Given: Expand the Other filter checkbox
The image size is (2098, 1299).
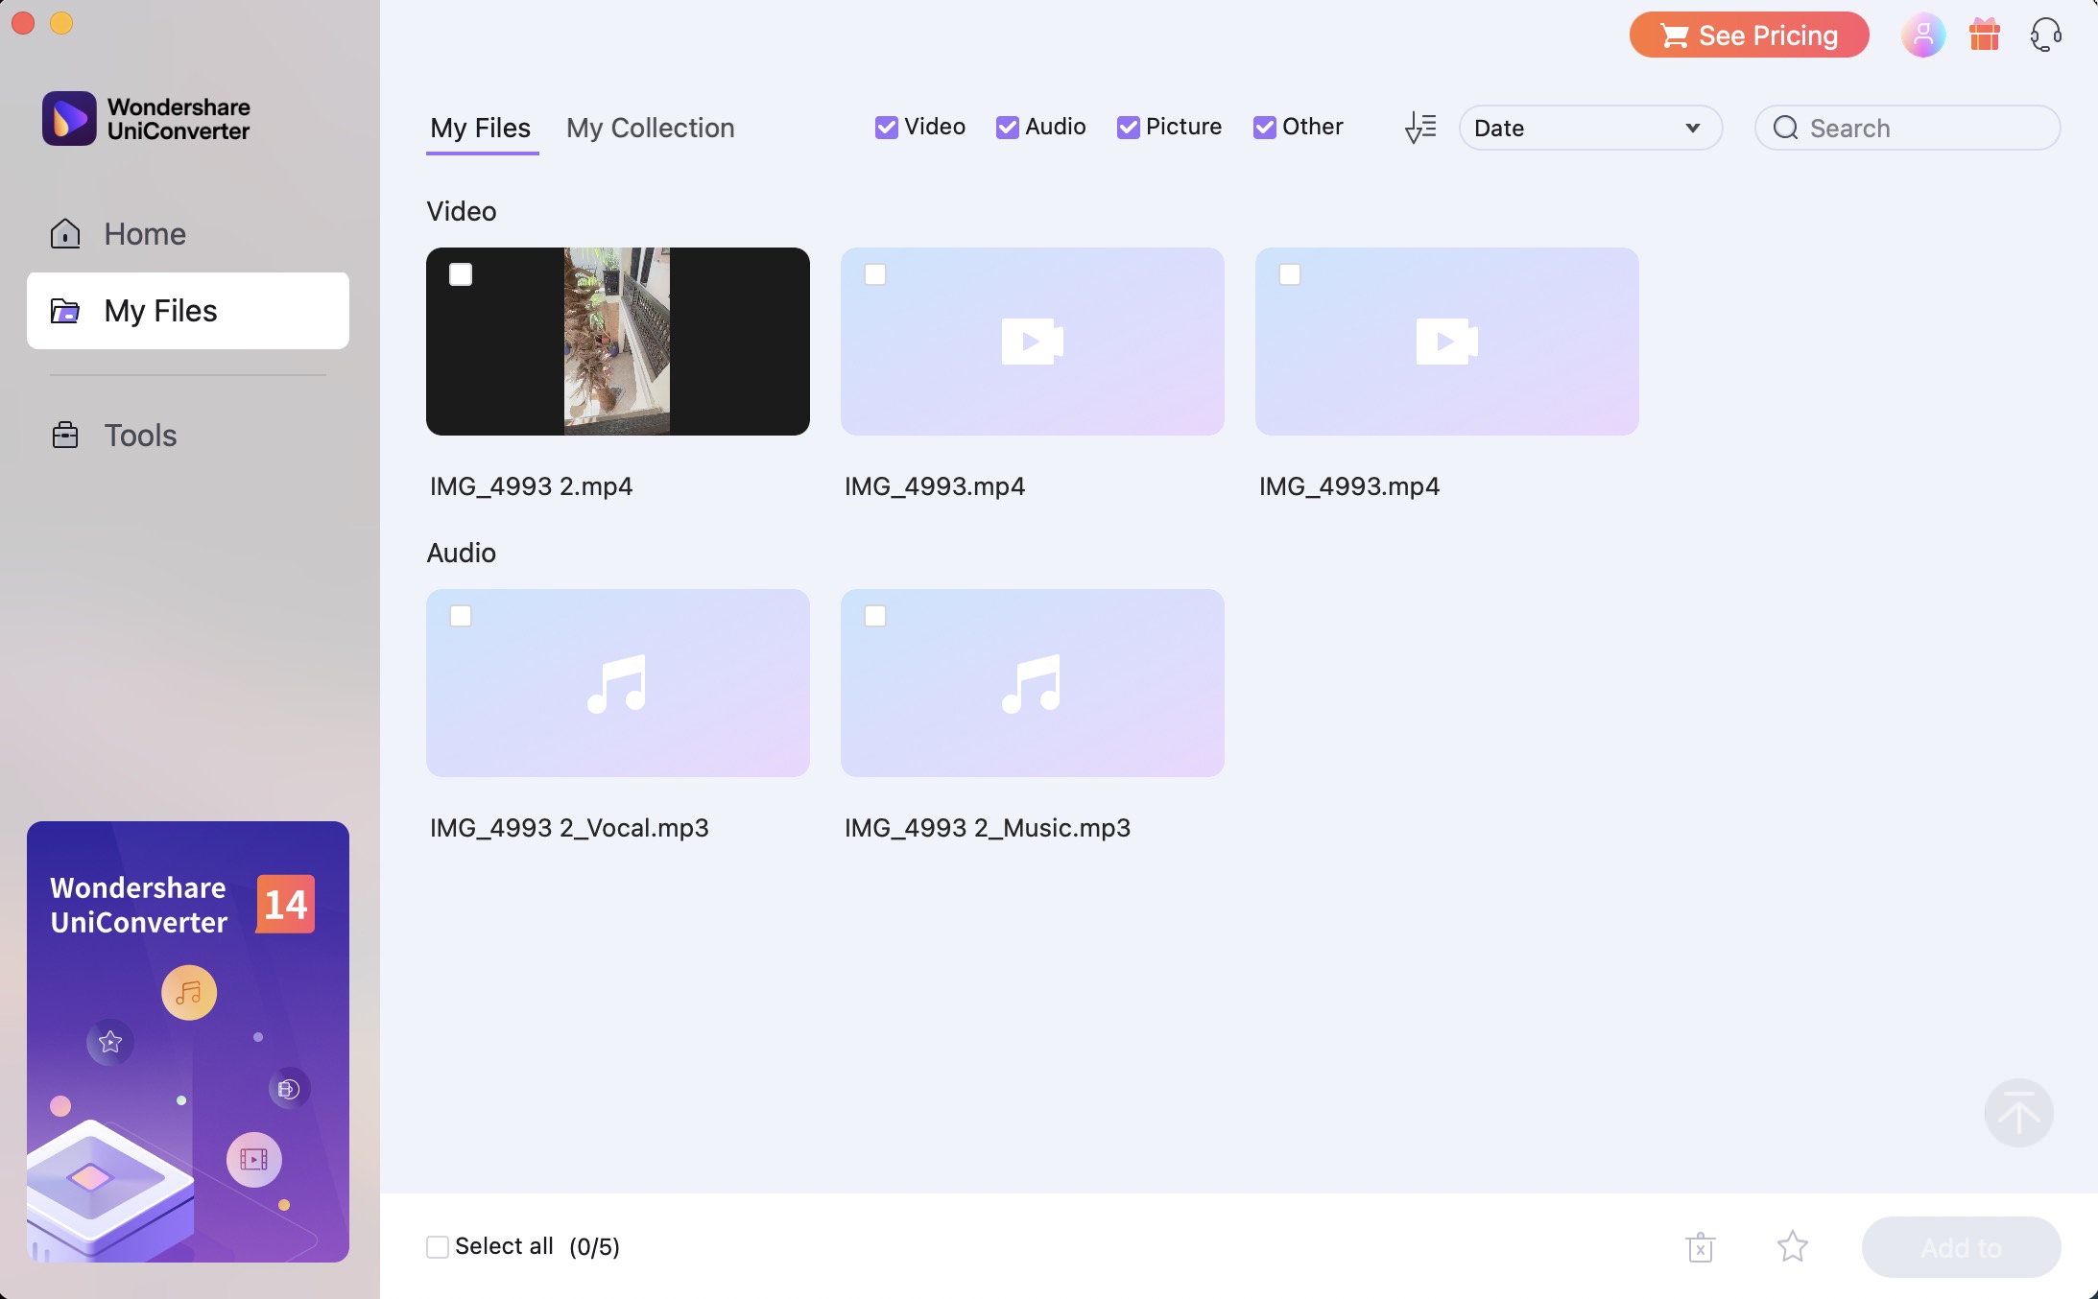Looking at the screenshot, I should 1263,126.
